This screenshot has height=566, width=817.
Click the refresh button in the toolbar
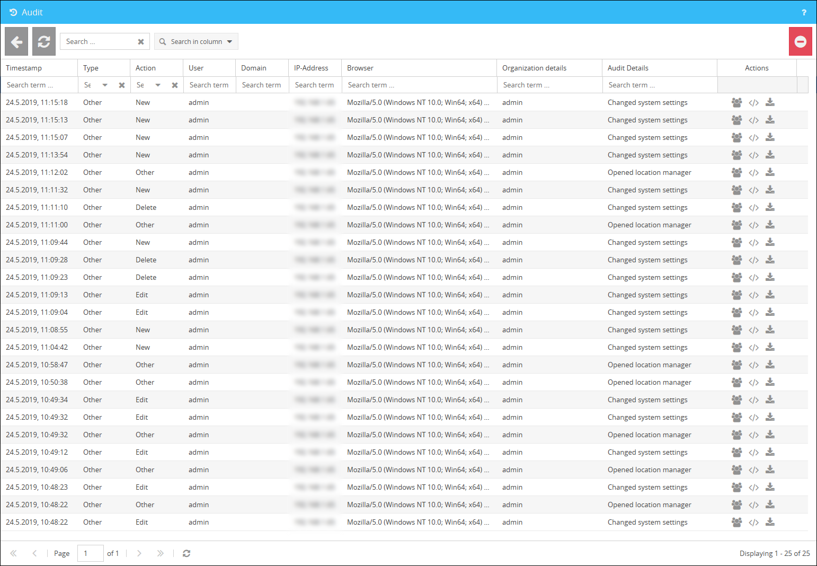(44, 41)
